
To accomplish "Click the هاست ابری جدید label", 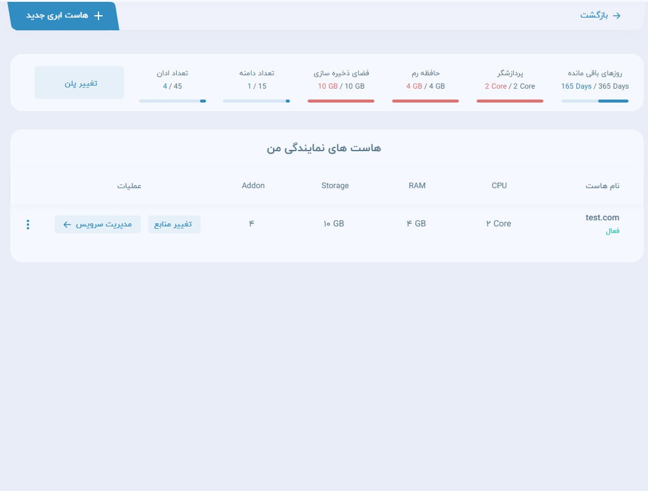I will 57,16.
